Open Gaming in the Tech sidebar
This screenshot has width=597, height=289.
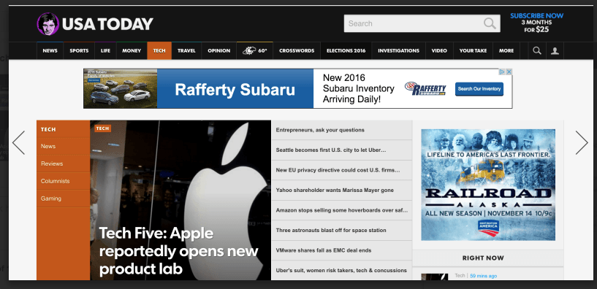51,199
